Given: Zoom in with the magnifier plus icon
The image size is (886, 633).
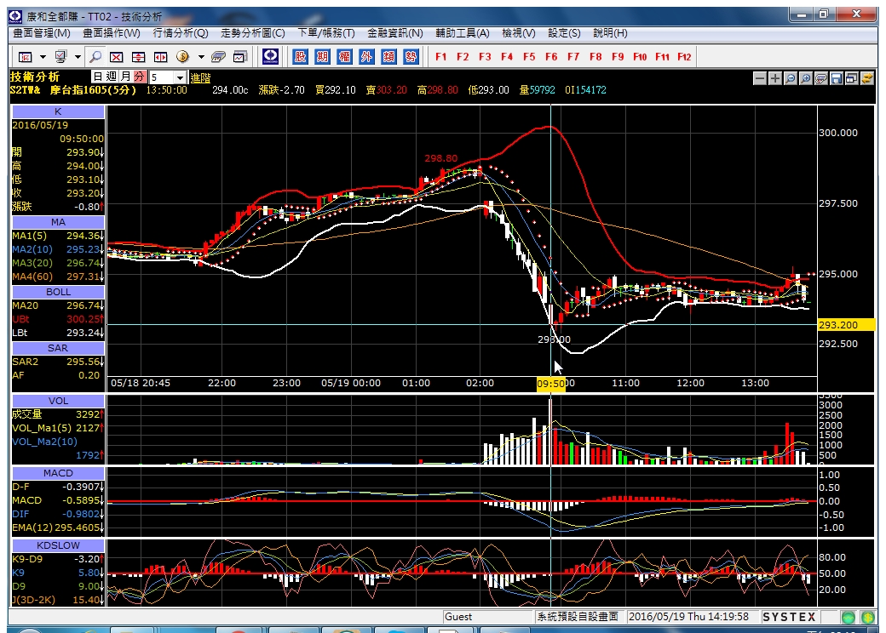Looking at the screenshot, I should [806, 78].
